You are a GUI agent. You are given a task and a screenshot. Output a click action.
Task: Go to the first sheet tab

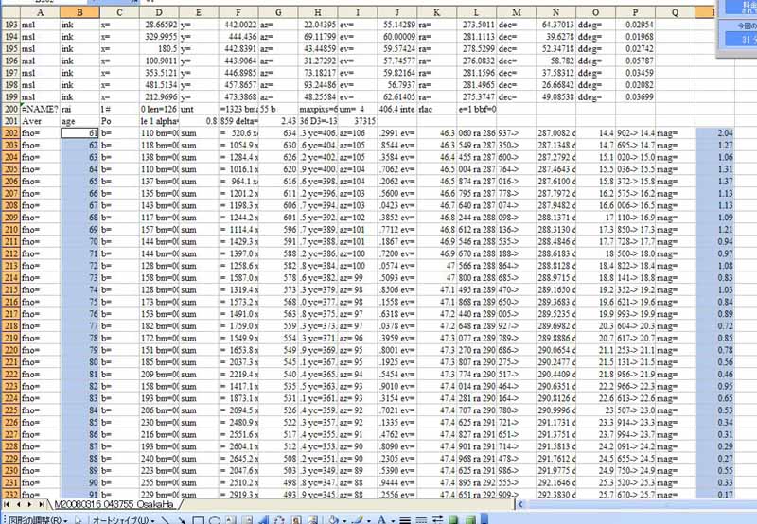[8, 504]
